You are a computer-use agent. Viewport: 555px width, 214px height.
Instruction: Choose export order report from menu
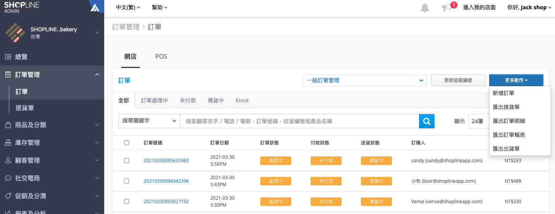click(x=509, y=135)
